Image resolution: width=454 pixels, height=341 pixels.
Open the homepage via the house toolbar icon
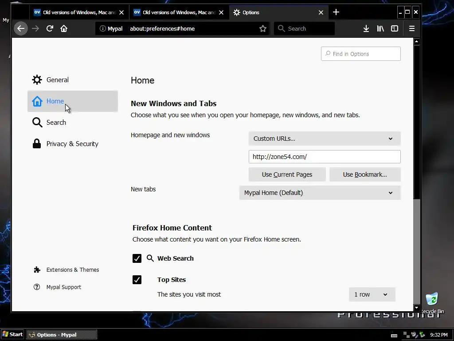pos(64,28)
